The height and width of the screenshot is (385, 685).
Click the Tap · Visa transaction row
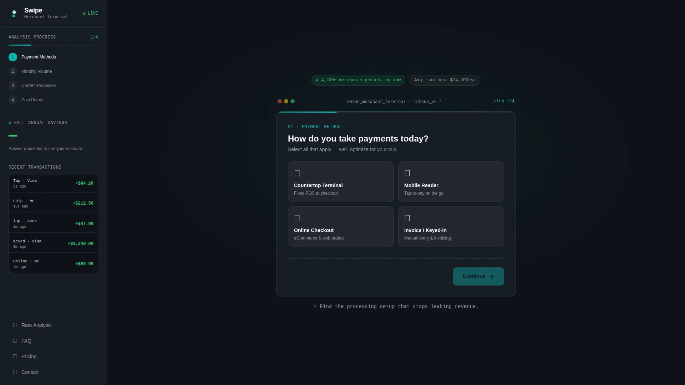pos(53,184)
